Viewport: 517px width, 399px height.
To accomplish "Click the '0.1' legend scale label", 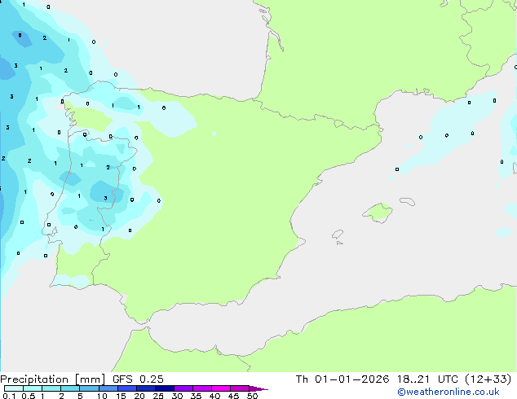I will 9,396.
